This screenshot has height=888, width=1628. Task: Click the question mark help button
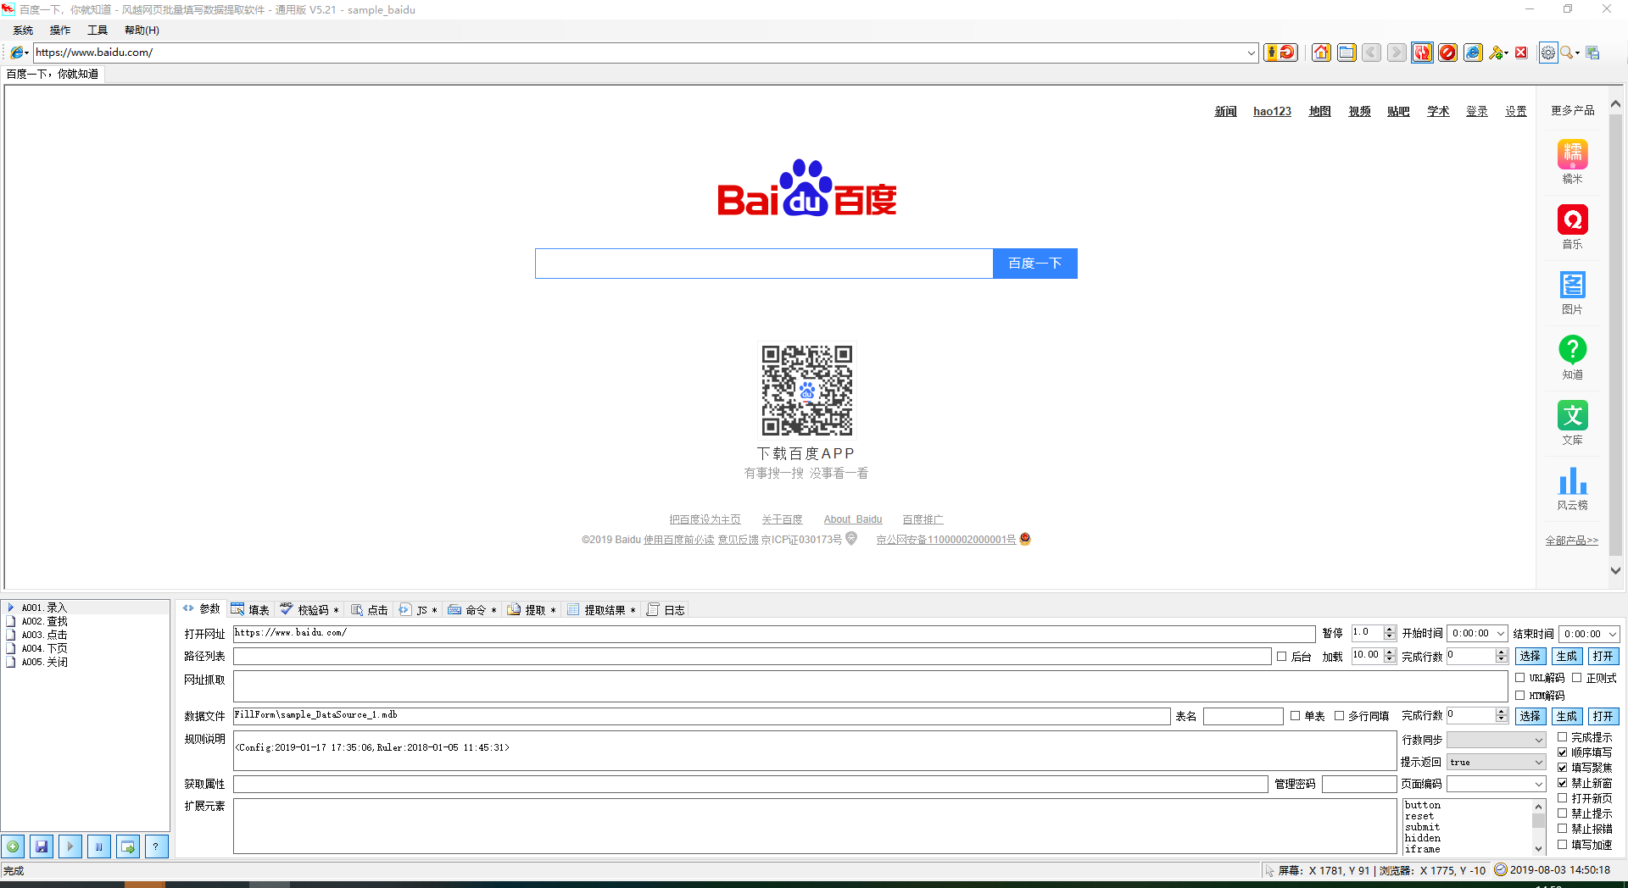(x=156, y=846)
